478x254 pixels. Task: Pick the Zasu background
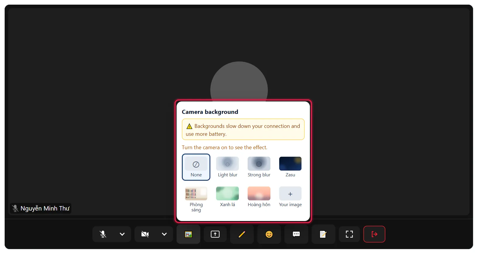[x=290, y=167]
